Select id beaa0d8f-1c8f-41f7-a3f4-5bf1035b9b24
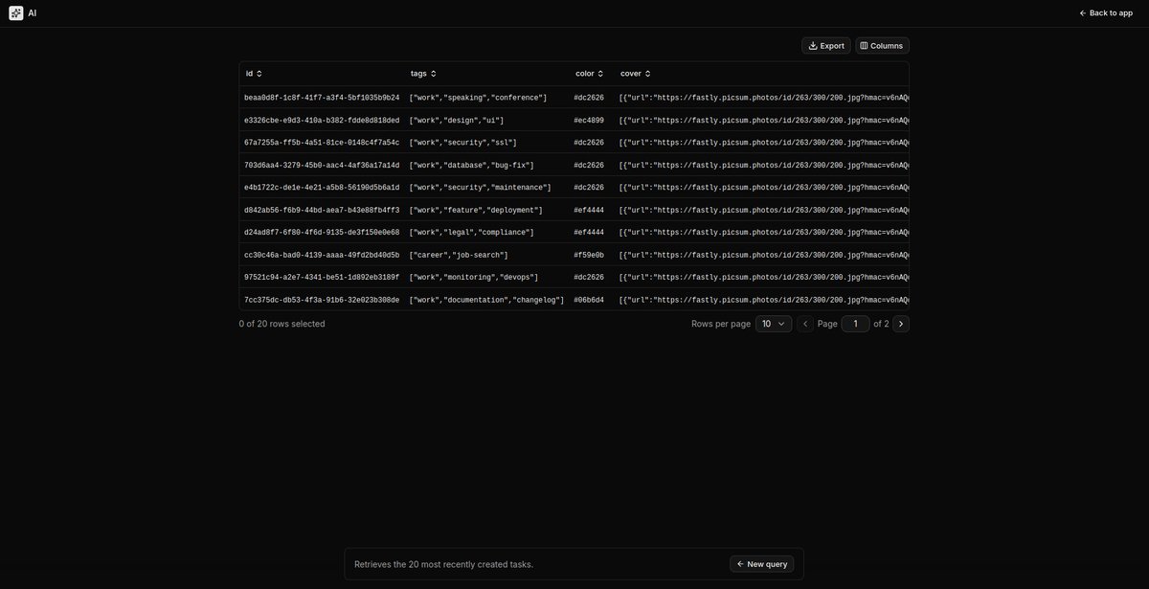The height and width of the screenshot is (589, 1149). pyautogui.click(x=322, y=98)
